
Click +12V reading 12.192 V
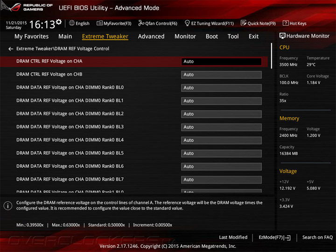pyautogui.click(x=287, y=189)
